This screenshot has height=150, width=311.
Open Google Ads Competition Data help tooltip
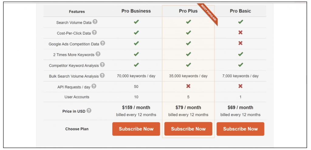click(x=103, y=44)
